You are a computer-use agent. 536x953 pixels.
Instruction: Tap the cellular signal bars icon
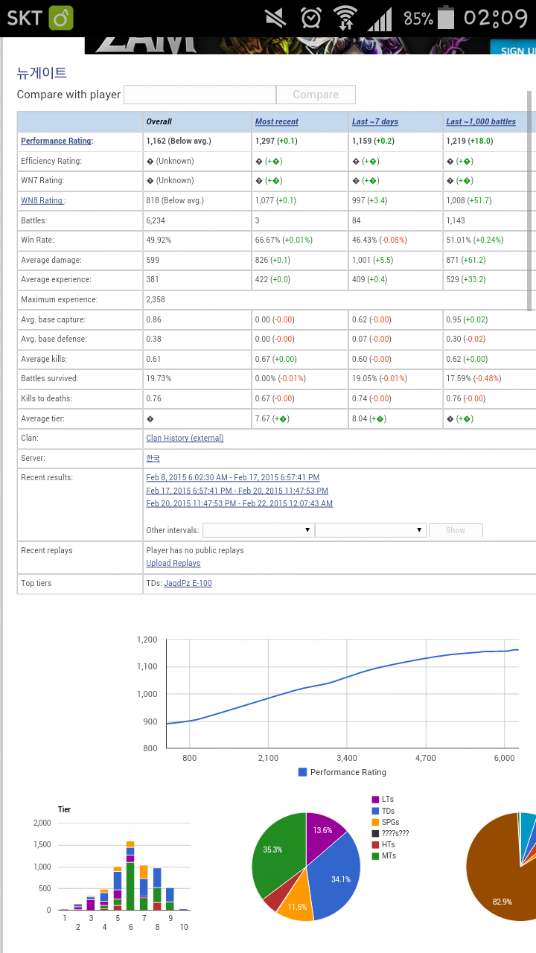(x=380, y=17)
